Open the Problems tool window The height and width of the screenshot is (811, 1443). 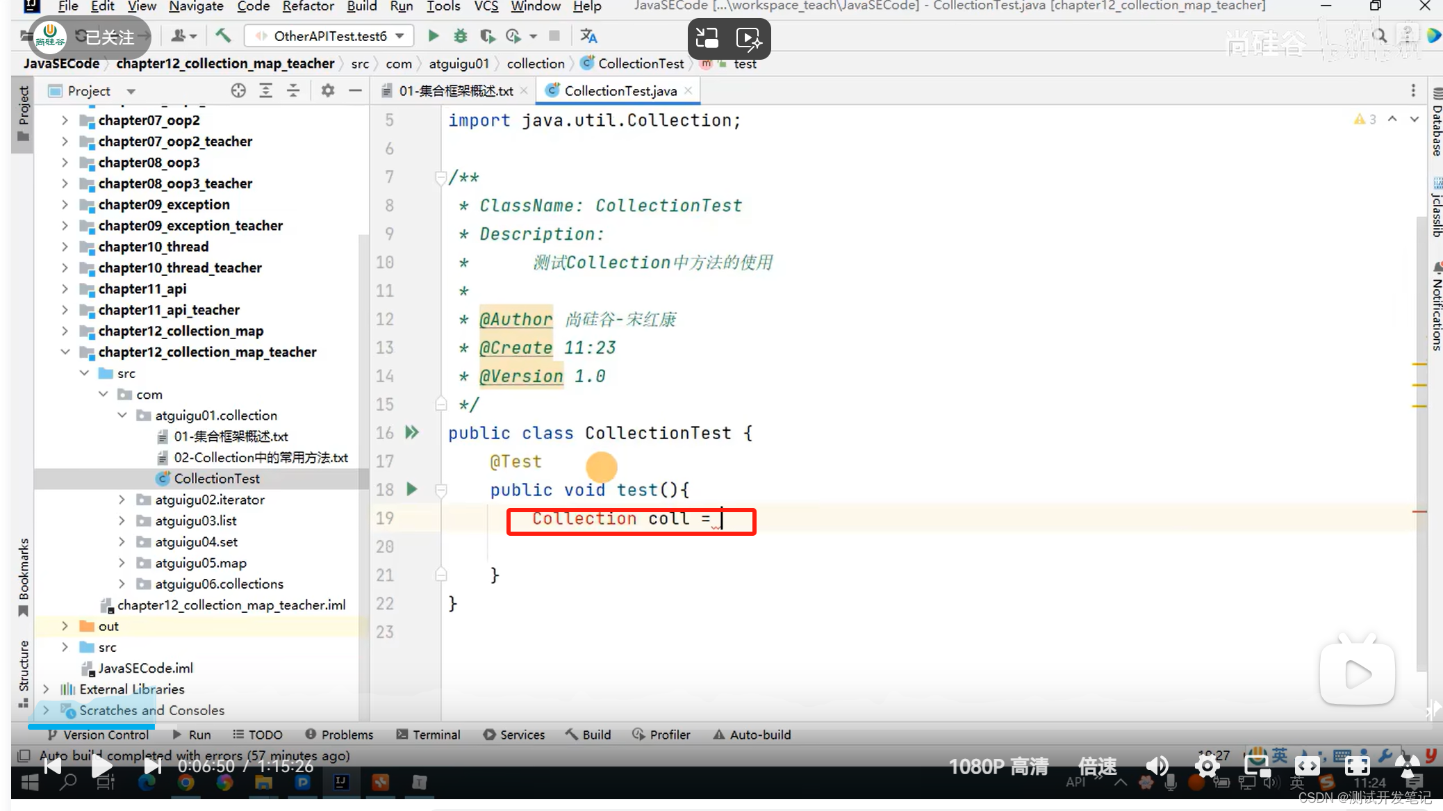[x=339, y=735]
